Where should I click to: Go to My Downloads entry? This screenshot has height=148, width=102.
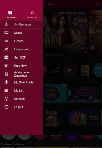tap(24, 82)
